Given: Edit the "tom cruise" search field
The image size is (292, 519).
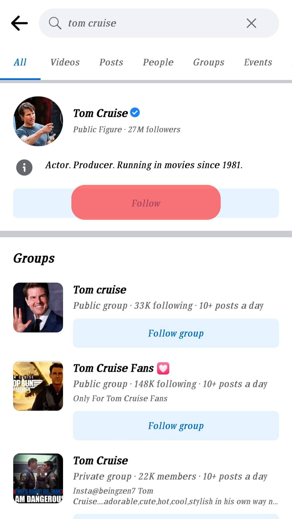Looking at the screenshot, I should pyautogui.click(x=151, y=23).
